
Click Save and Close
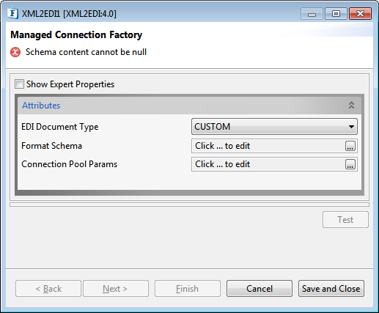[x=331, y=289]
